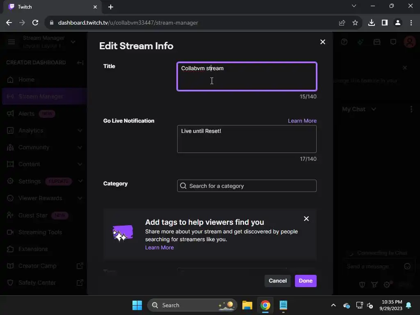Viewport: 420px width, 315px height.
Task: Click the Search for a category field
Action: click(247, 186)
